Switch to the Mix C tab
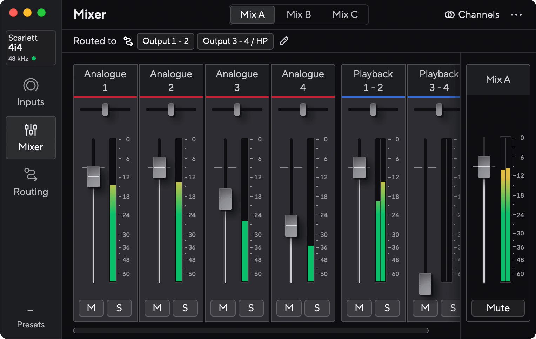The height and width of the screenshot is (339, 536). click(x=345, y=15)
